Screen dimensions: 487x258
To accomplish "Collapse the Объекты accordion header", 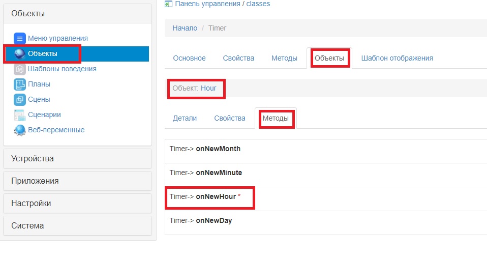I will tap(77, 14).
